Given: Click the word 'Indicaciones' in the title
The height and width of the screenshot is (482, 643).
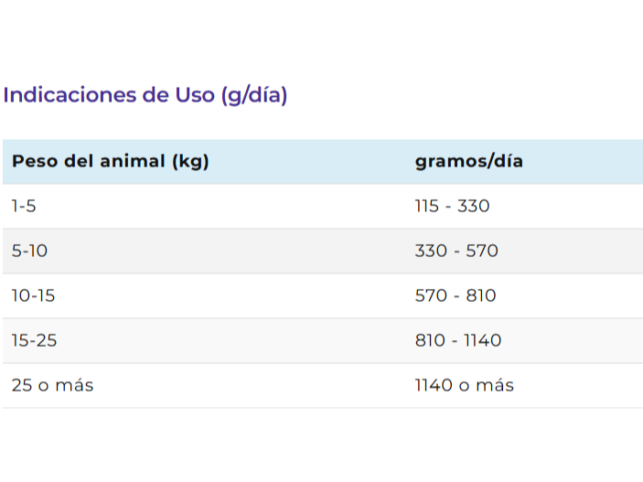Looking at the screenshot, I should [70, 95].
